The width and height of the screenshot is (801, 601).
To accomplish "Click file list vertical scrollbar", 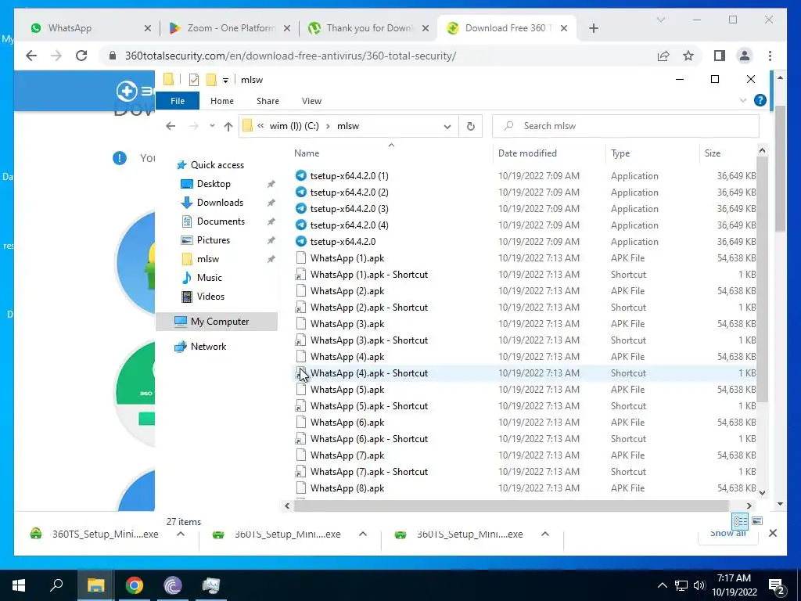I will click(x=762, y=279).
